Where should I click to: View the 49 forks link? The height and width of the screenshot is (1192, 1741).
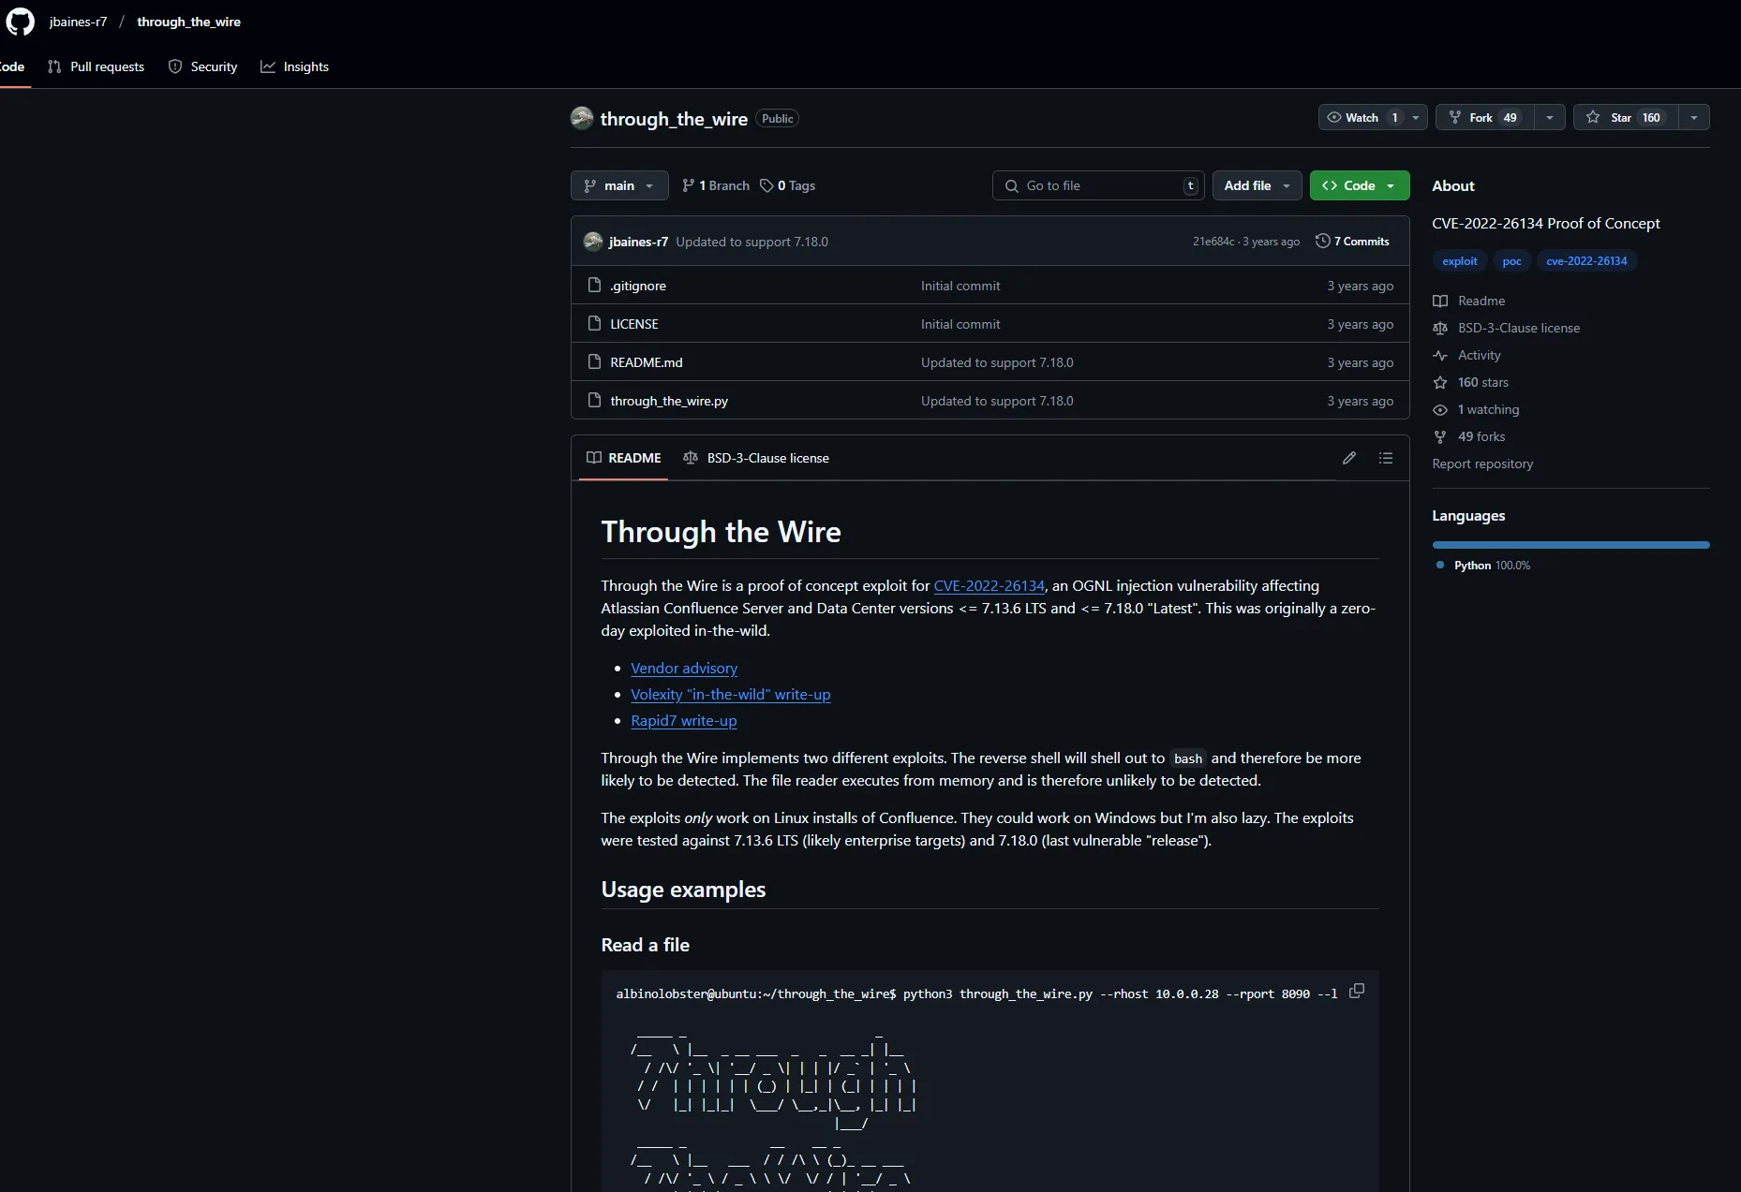(1469, 436)
